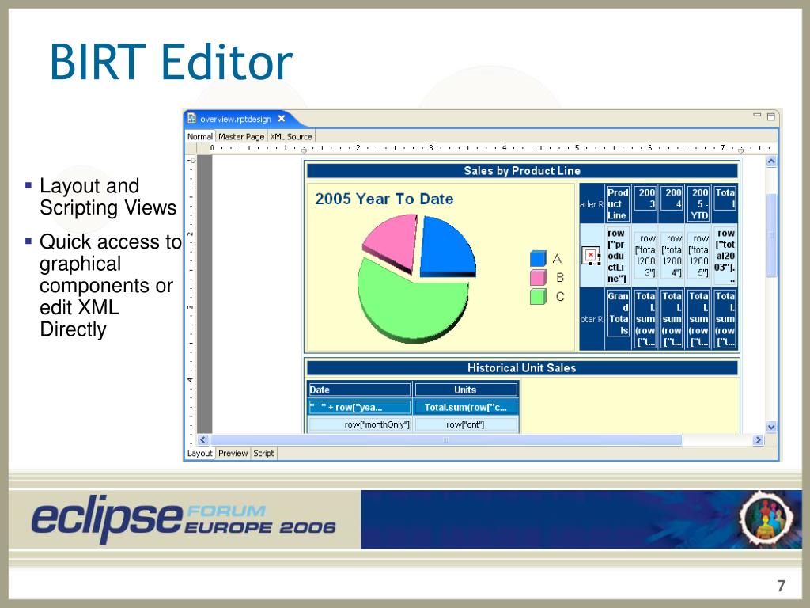This screenshot has width=810, height=608.
Task: Minimize the editor pane
Action: 757,116
